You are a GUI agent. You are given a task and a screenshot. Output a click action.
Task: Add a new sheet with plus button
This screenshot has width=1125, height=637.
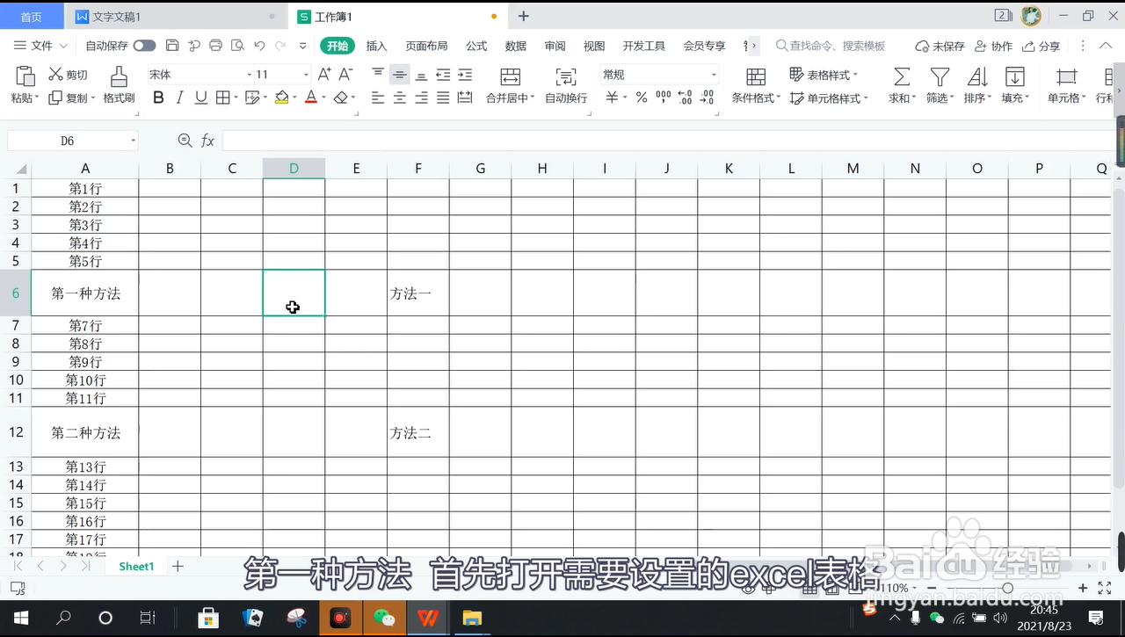[178, 567]
